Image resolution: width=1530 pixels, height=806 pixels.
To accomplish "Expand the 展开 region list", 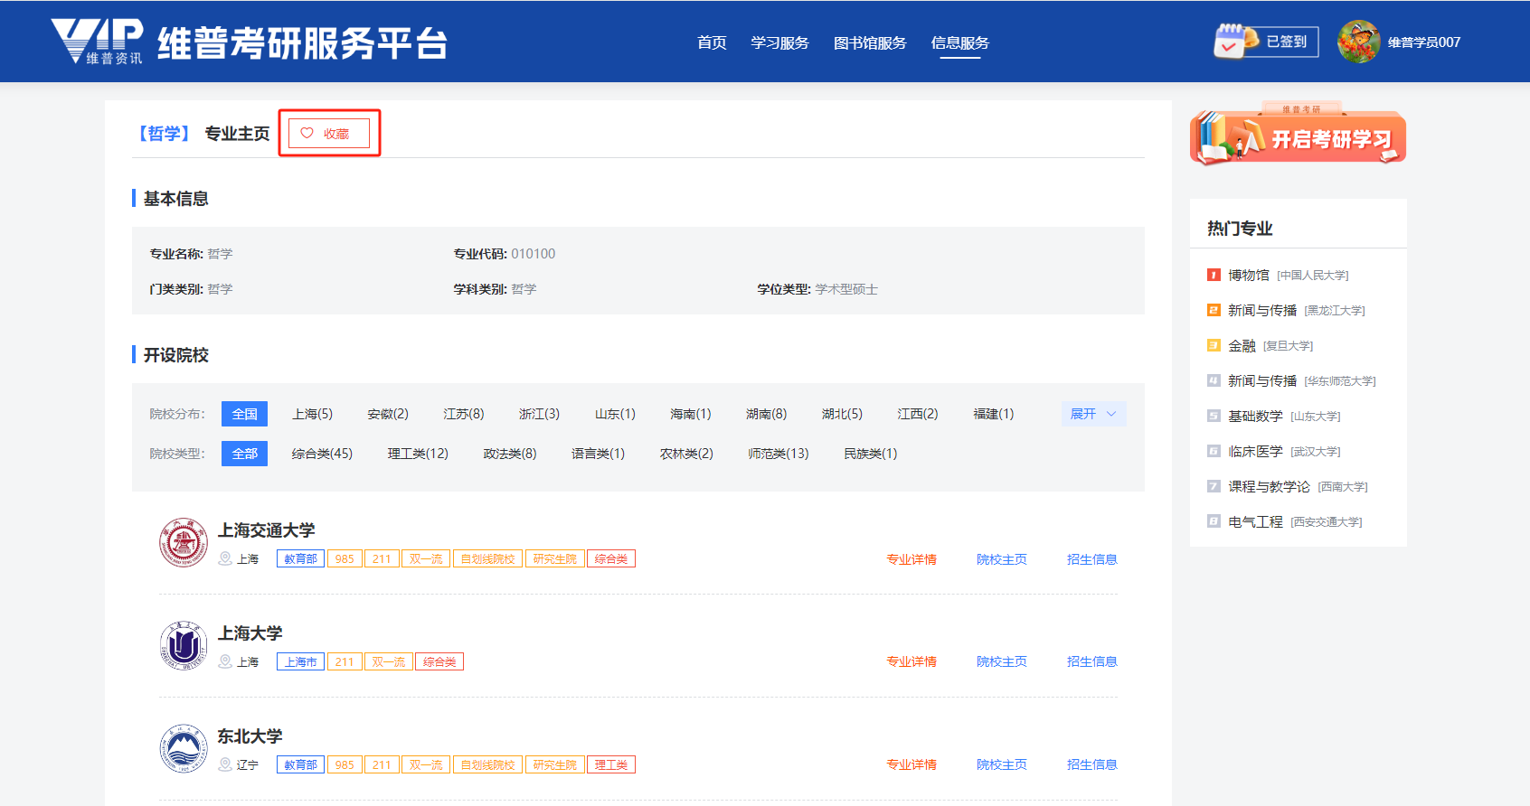I will click(x=1093, y=414).
